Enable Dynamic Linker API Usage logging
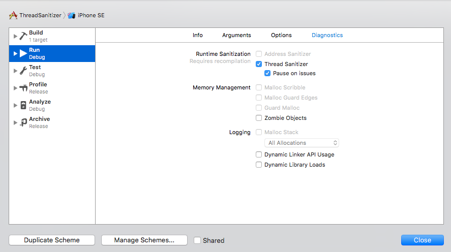This screenshot has width=451, height=252. click(x=259, y=154)
